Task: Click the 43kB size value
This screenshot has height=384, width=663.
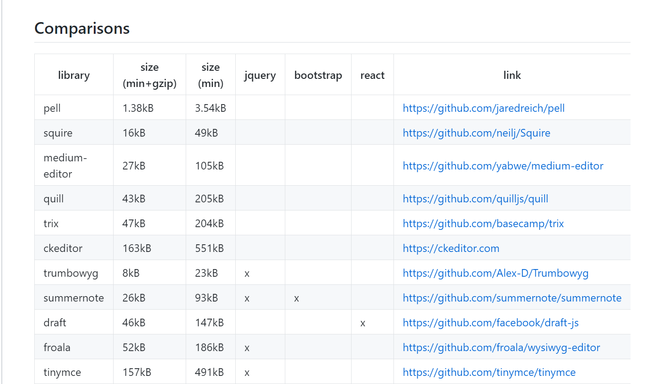Action: 134,199
